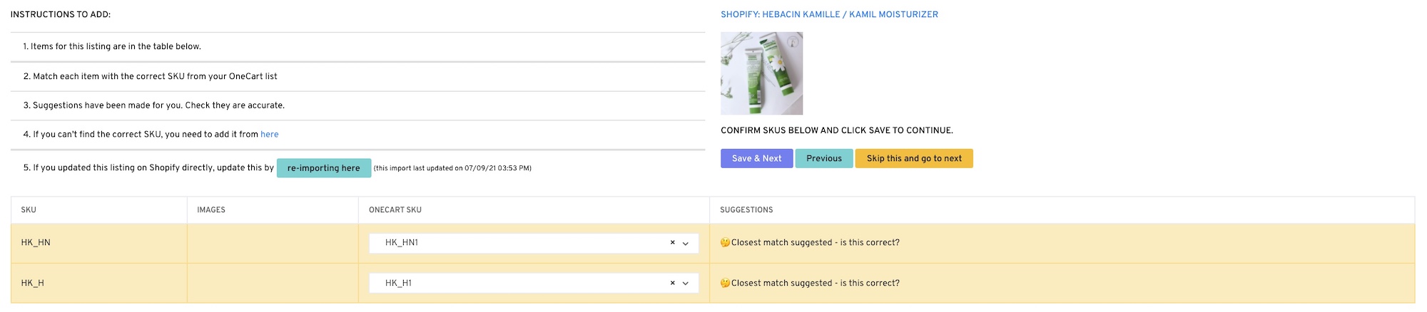Expand the dropdown arrow for HK_HN1

tap(686, 244)
